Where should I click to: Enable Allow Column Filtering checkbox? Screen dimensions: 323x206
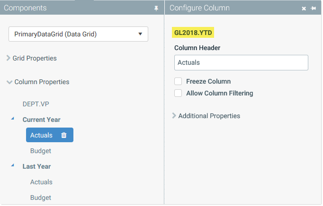[x=178, y=93]
